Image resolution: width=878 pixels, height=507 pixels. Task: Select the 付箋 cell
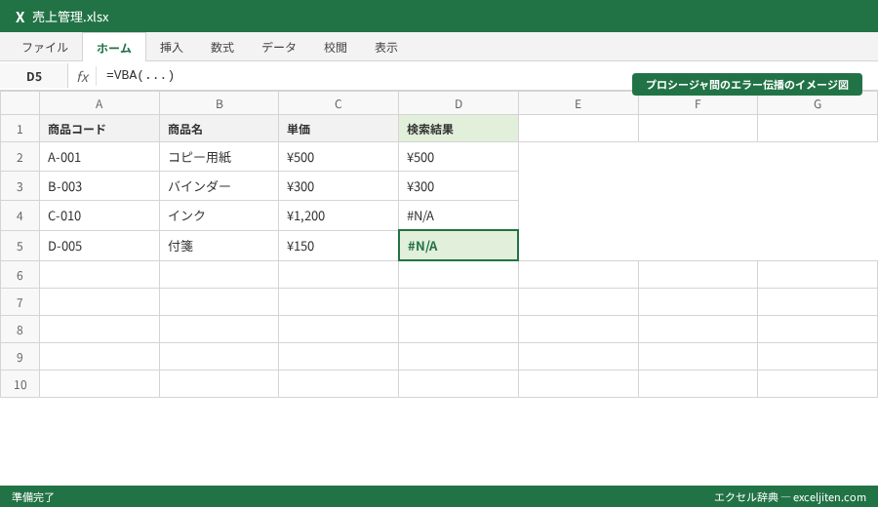(219, 246)
